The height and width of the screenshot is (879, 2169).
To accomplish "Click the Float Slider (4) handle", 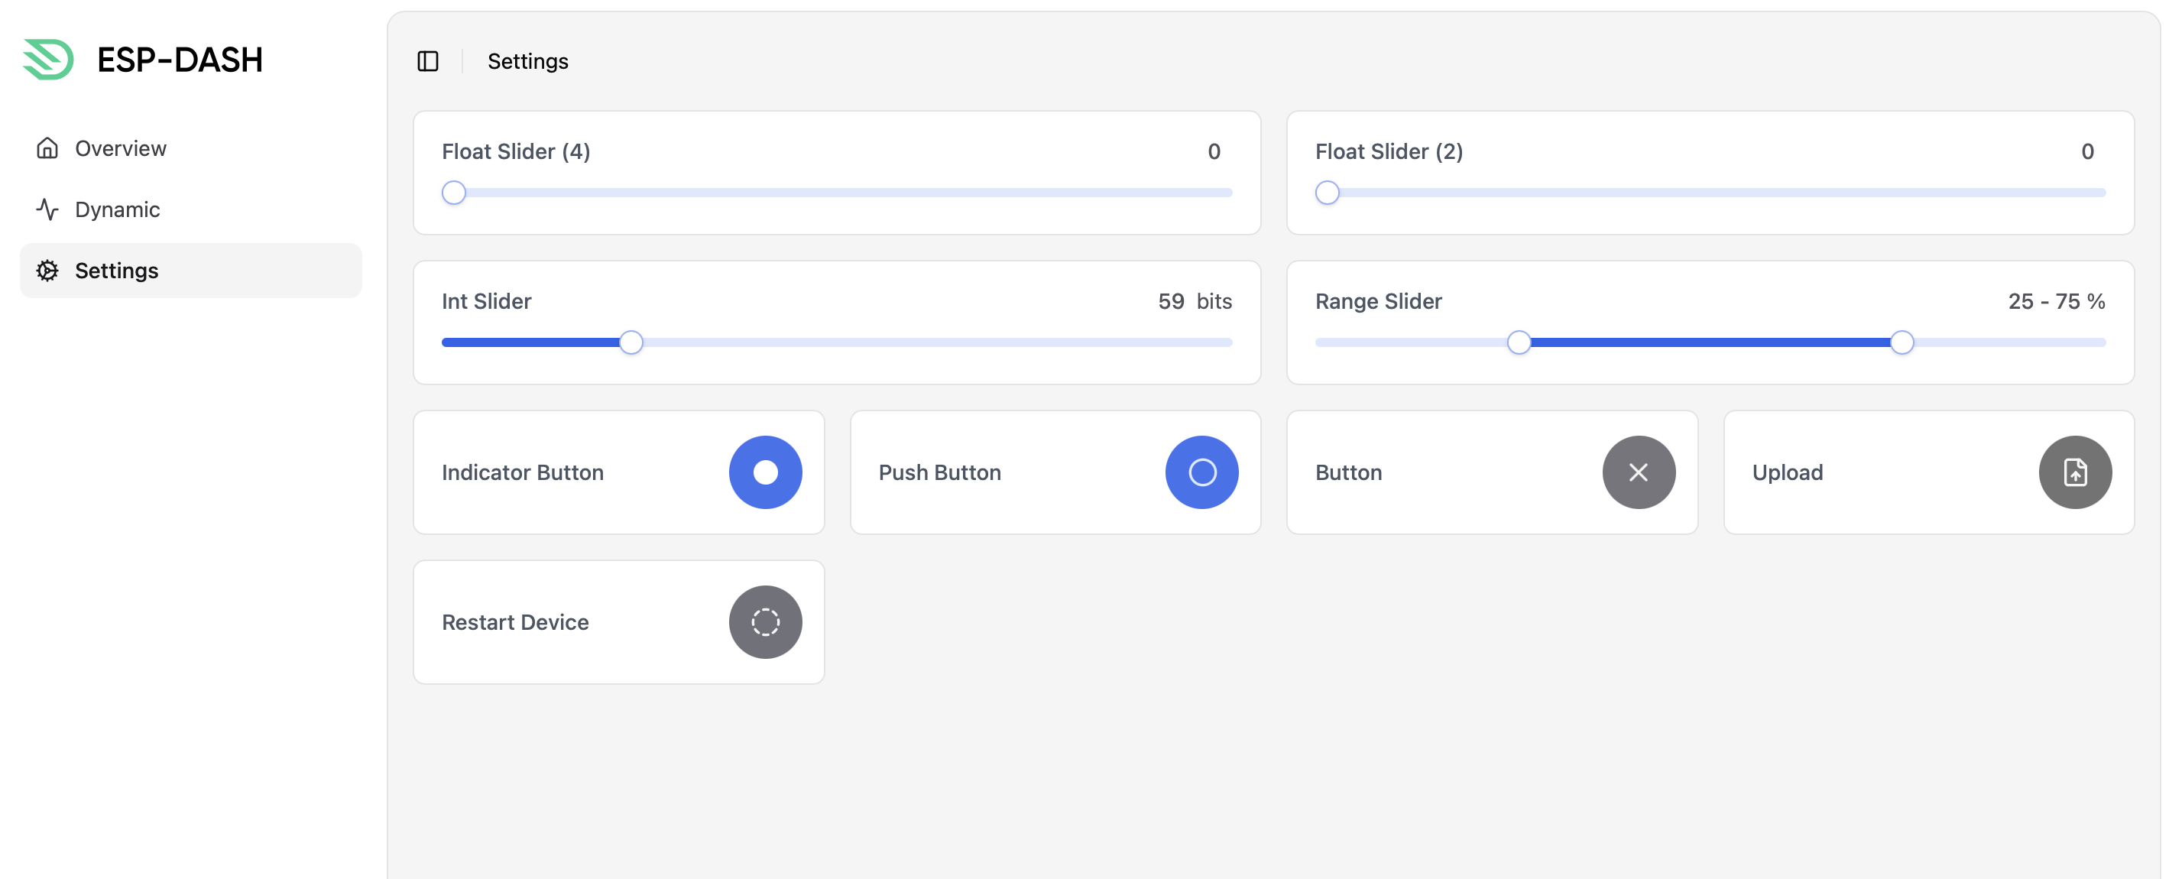I will pyautogui.click(x=454, y=193).
